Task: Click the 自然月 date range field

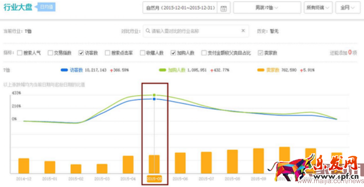Action: point(180,8)
